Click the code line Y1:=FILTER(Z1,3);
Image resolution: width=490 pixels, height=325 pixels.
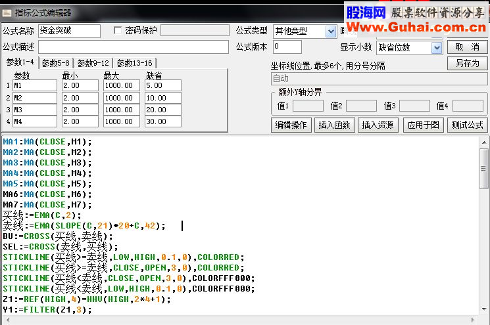(x=47, y=310)
